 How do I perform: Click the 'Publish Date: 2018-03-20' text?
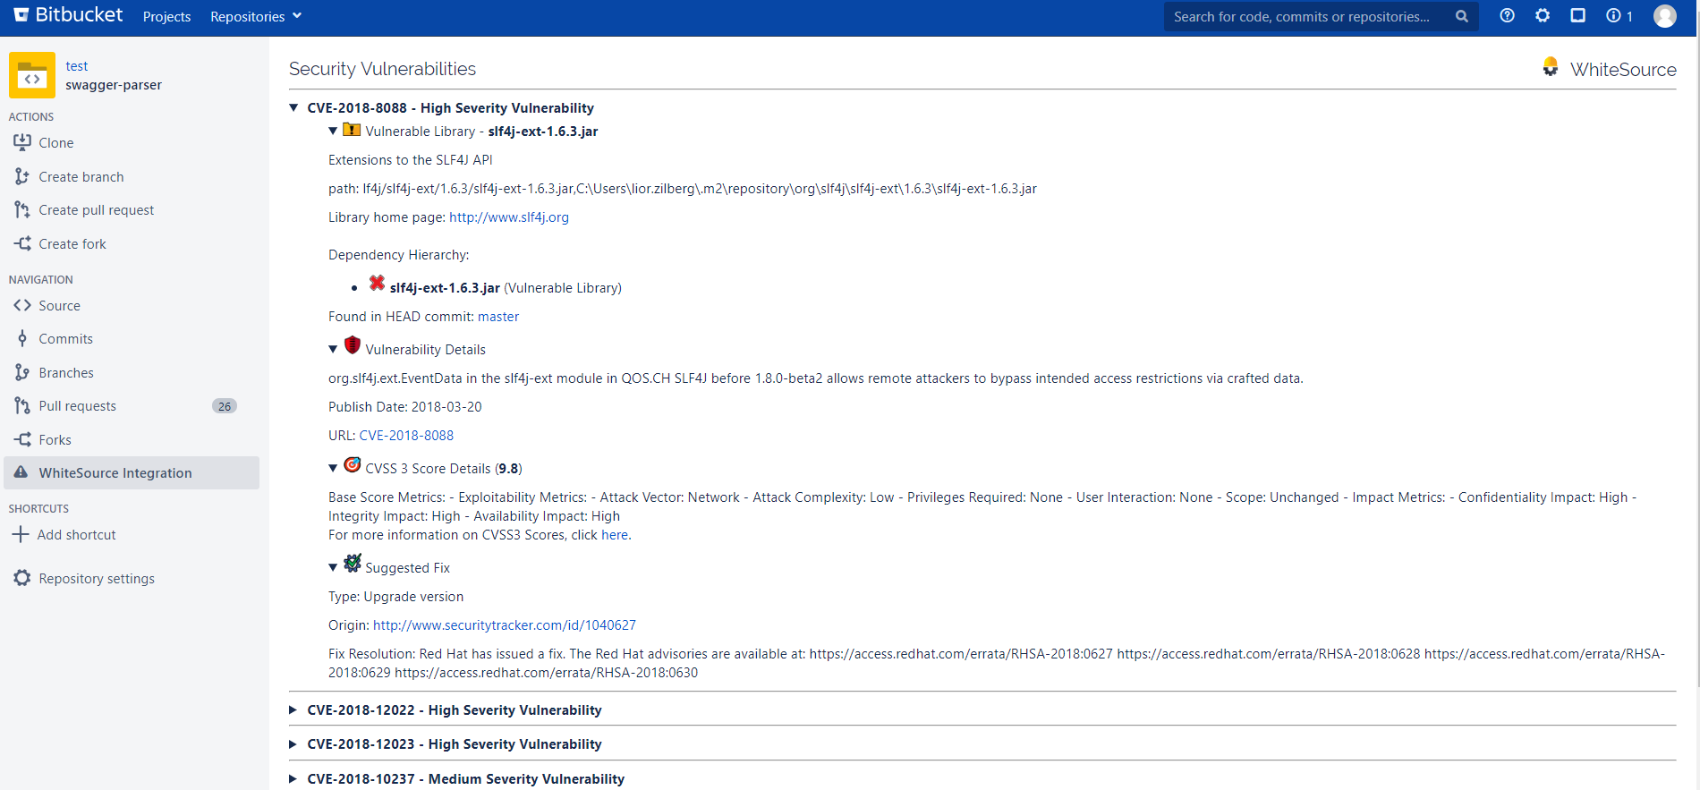click(405, 406)
